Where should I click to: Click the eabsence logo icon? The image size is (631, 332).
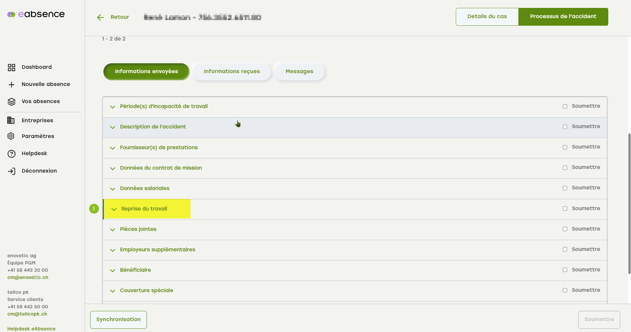pos(11,14)
